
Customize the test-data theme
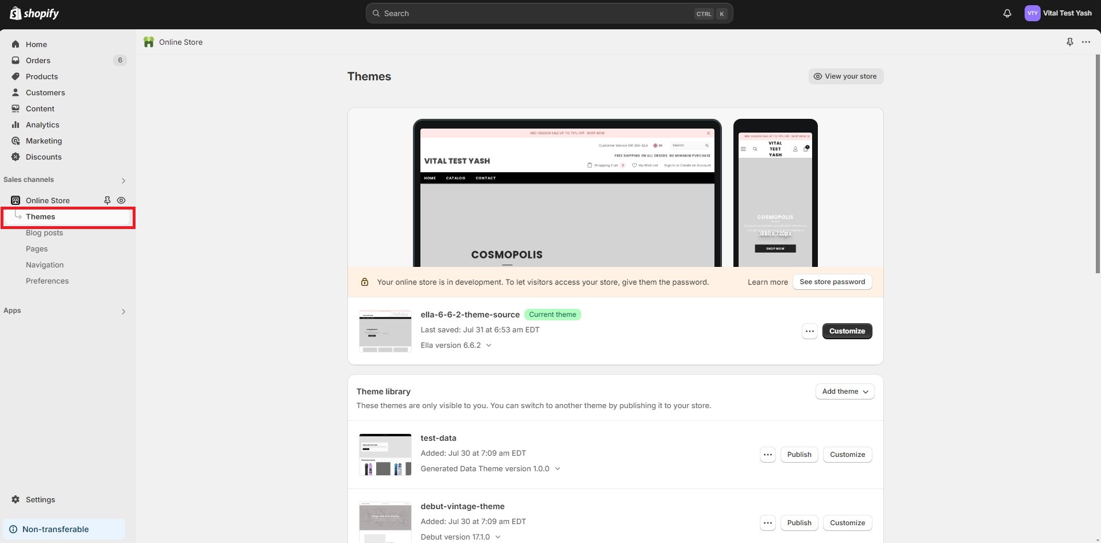coord(847,455)
